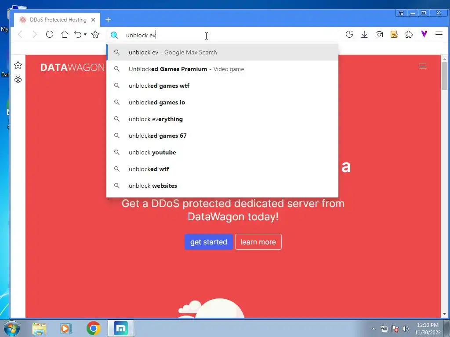Toggle night mode moon icon

pos(349,34)
